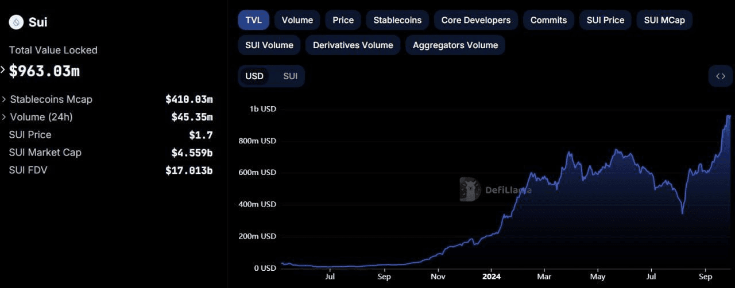
Task: Click the Nov x-axis label
Action: pos(438,277)
